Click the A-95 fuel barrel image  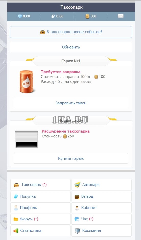(27, 82)
